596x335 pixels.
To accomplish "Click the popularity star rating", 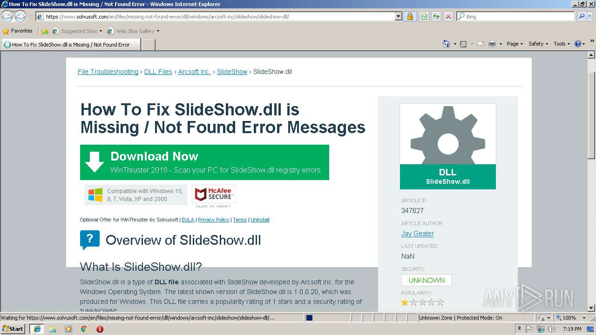I will point(423,302).
